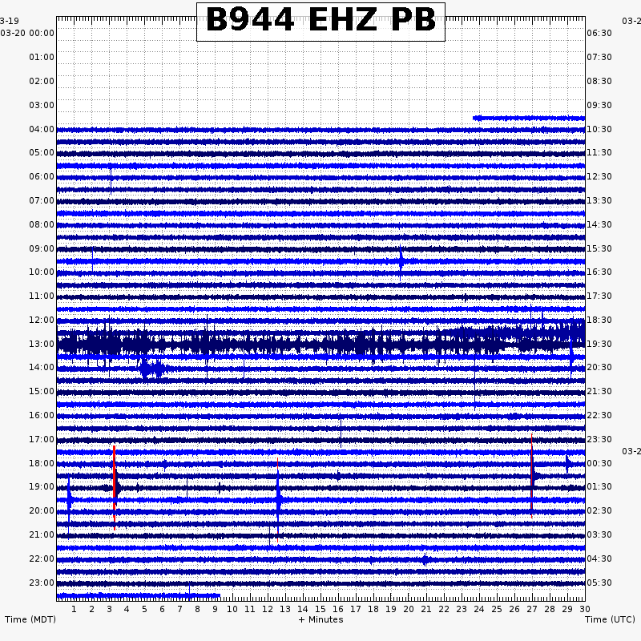
Task: Click the 06:00 MDT hour label
Action: [42, 176]
